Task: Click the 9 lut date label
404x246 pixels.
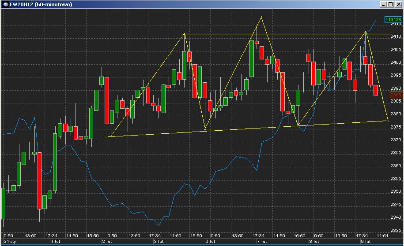Action: 365,241
